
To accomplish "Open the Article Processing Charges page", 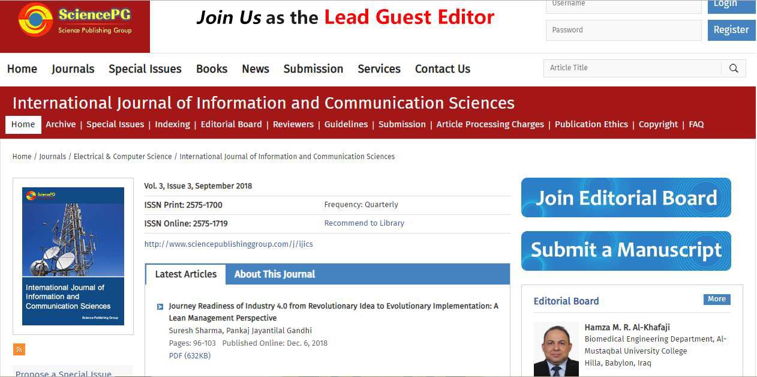I will tap(489, 124).
